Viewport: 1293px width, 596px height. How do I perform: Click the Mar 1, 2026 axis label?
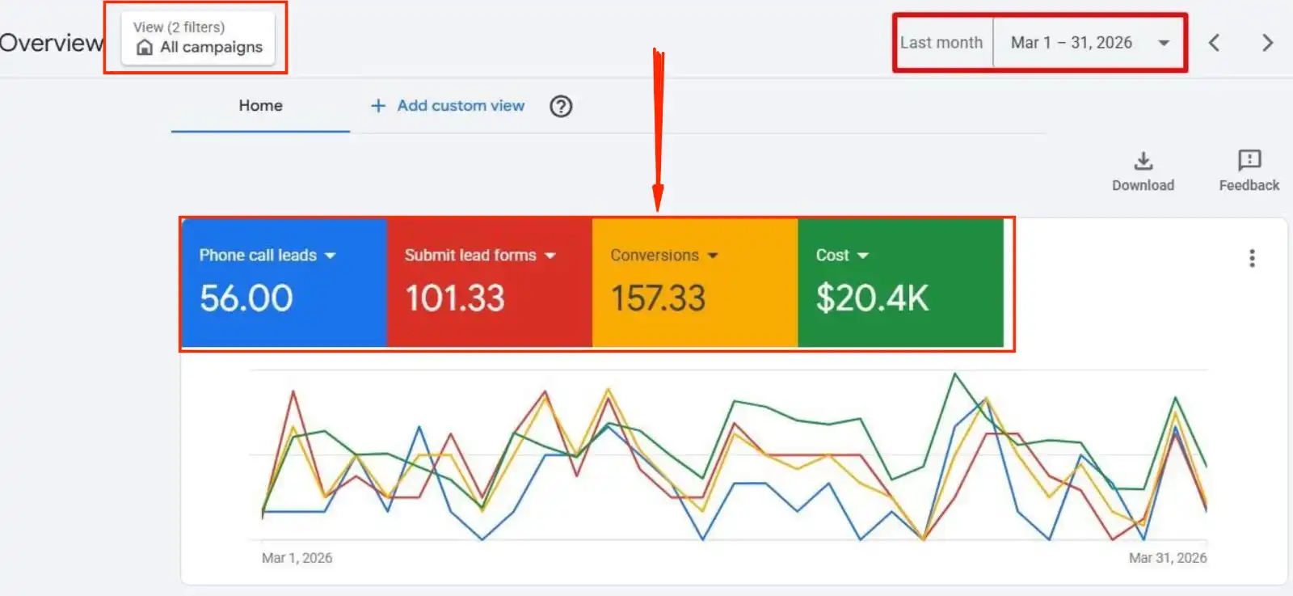[x=297, y=558]
